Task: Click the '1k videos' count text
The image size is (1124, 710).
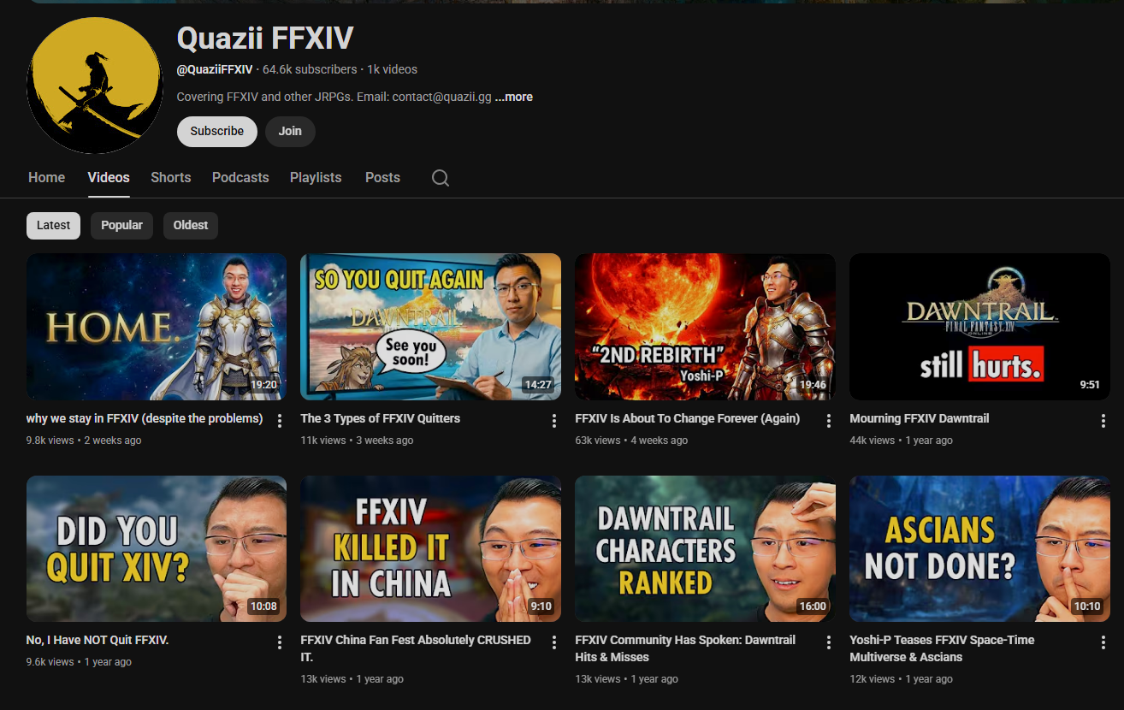Action: (393, 69)
